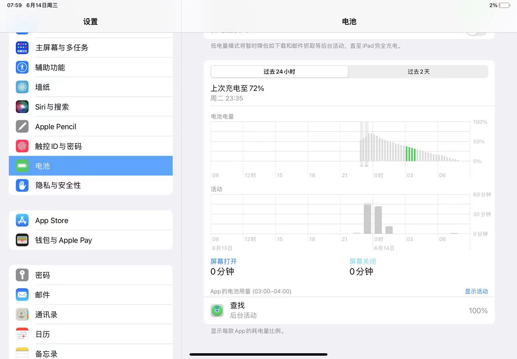Click the 显示活动 link

(x=476, y=292)
